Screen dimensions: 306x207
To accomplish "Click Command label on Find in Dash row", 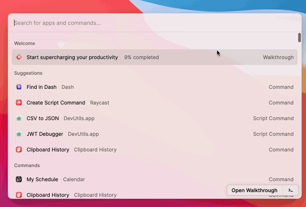I will click(x=281, y=87).
